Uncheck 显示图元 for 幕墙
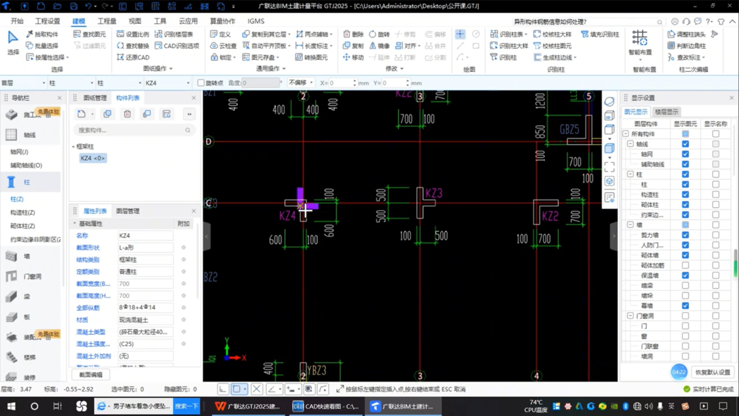The image size is (739, 416). point(685,306)
